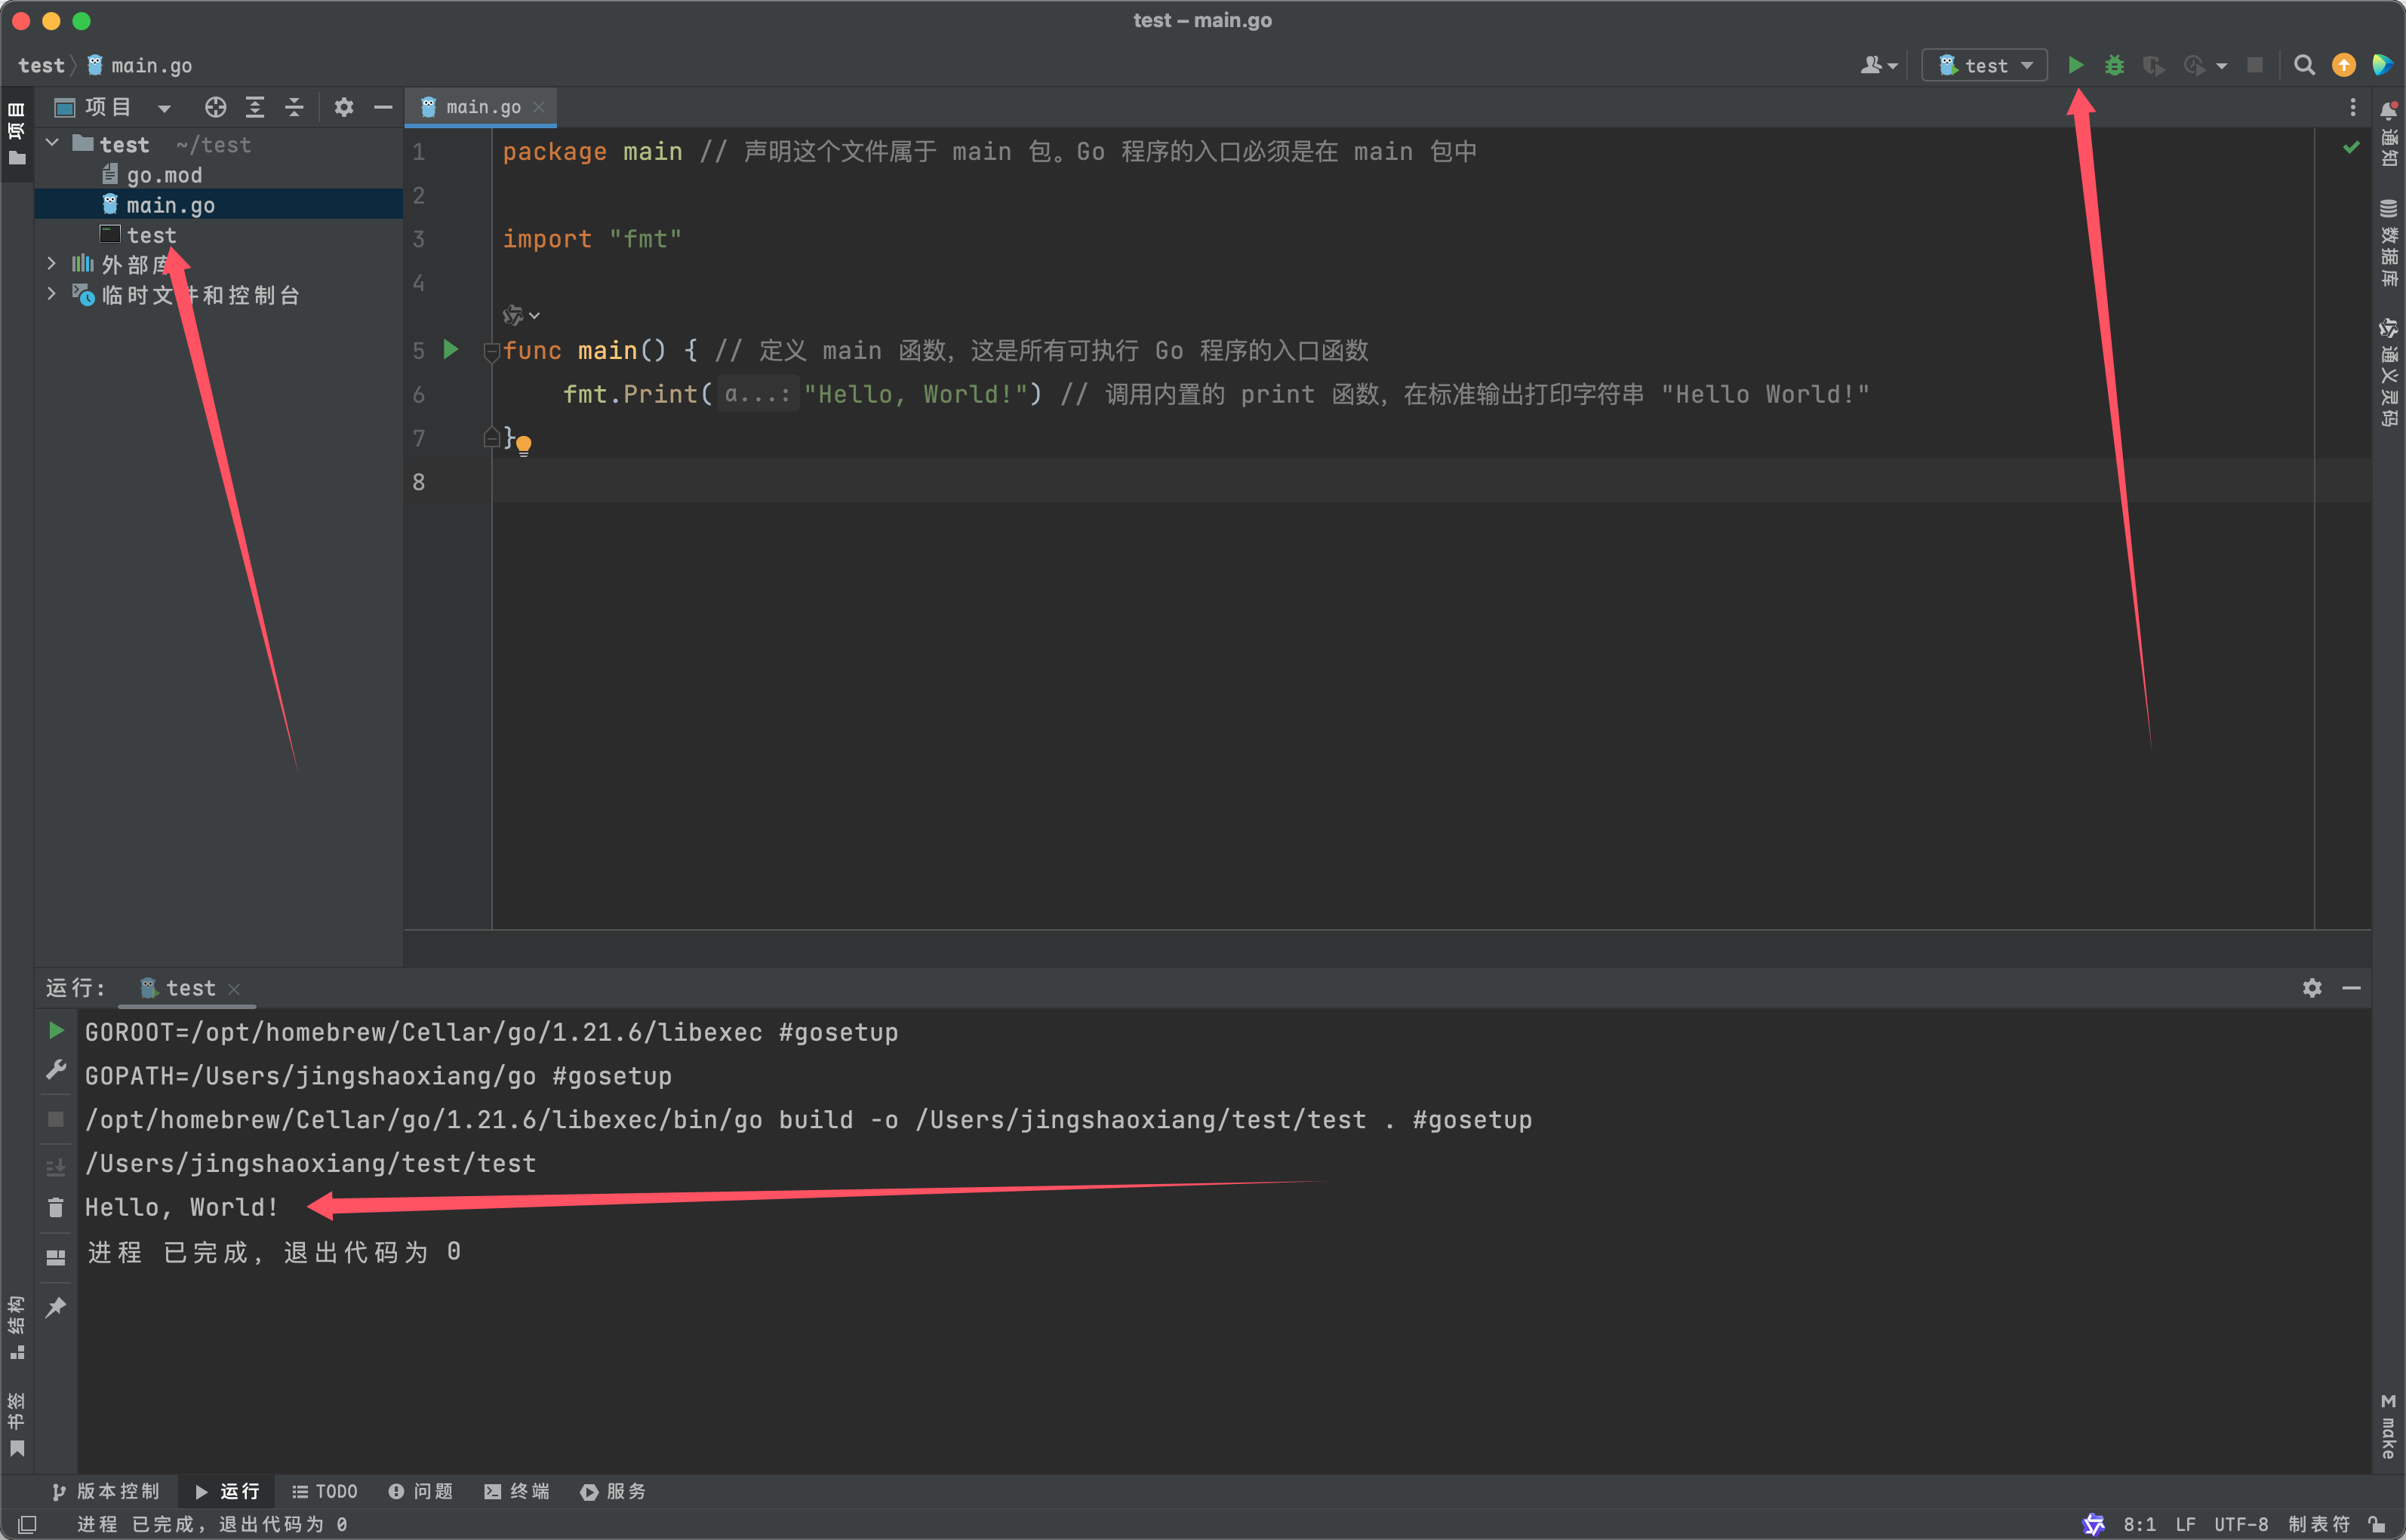Open Run panel settings gear
The image size is (2406, 1540).
[x=2312, y=988]
